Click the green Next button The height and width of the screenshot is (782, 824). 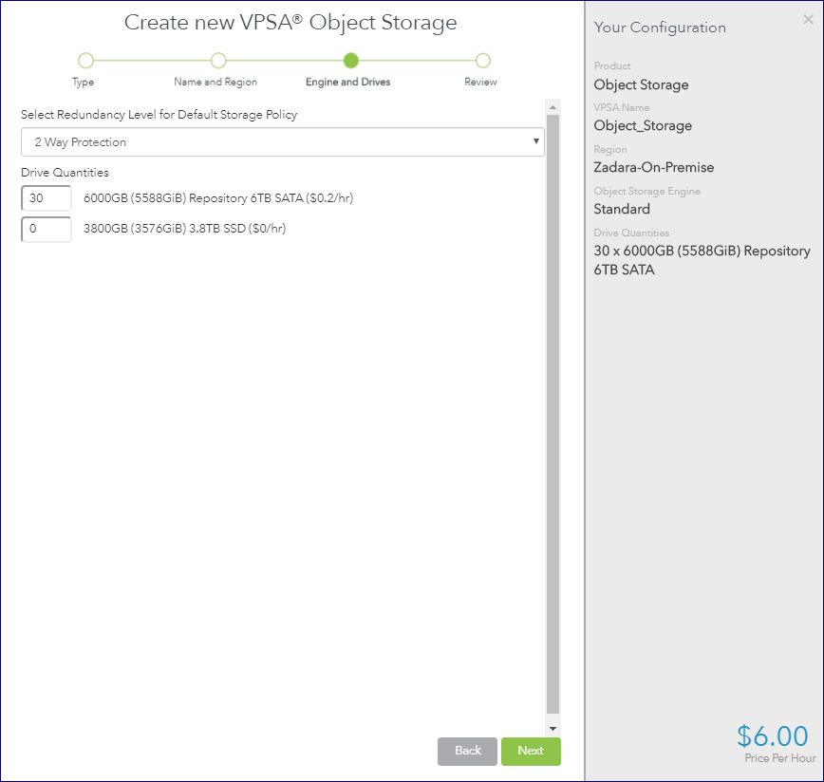click(x=531, y=751)
